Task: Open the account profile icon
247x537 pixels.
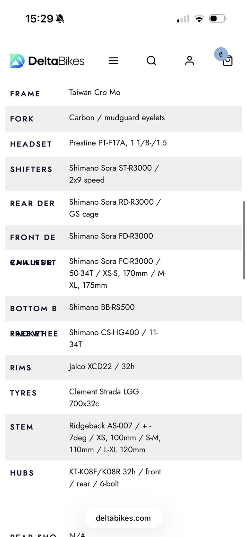Action: click(x=190, y=60)
